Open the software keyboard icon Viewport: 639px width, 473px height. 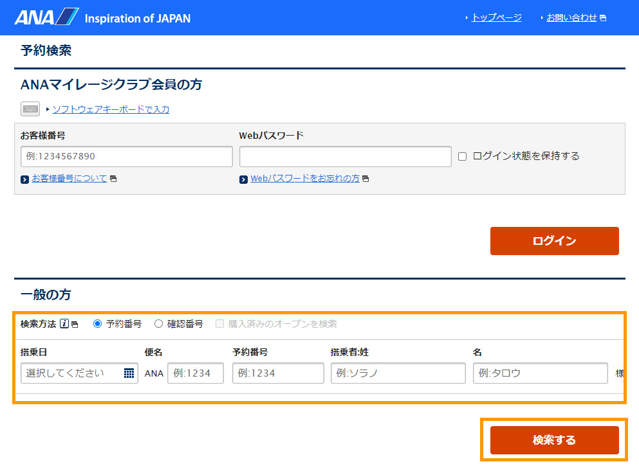point(30,109)
